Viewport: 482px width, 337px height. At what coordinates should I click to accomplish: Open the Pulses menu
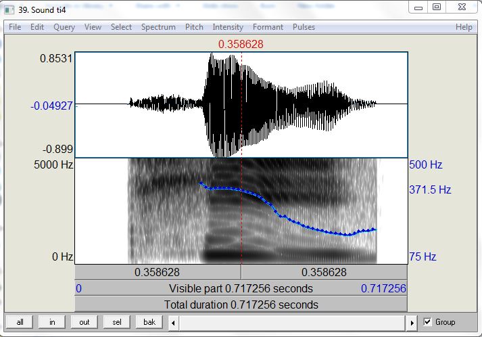click(x=304, y=27)
